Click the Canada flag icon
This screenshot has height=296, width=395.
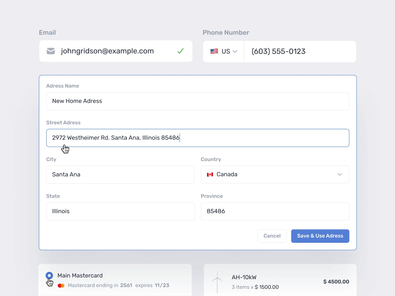210,175
